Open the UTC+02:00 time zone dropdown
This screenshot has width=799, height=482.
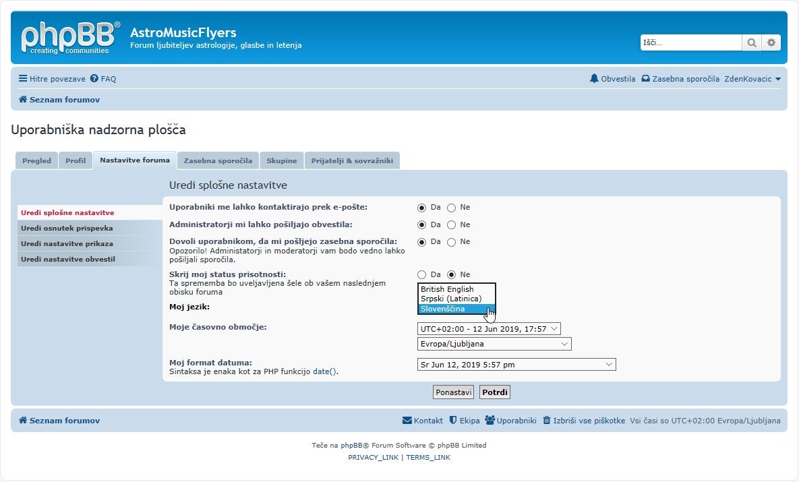point(489,329)
